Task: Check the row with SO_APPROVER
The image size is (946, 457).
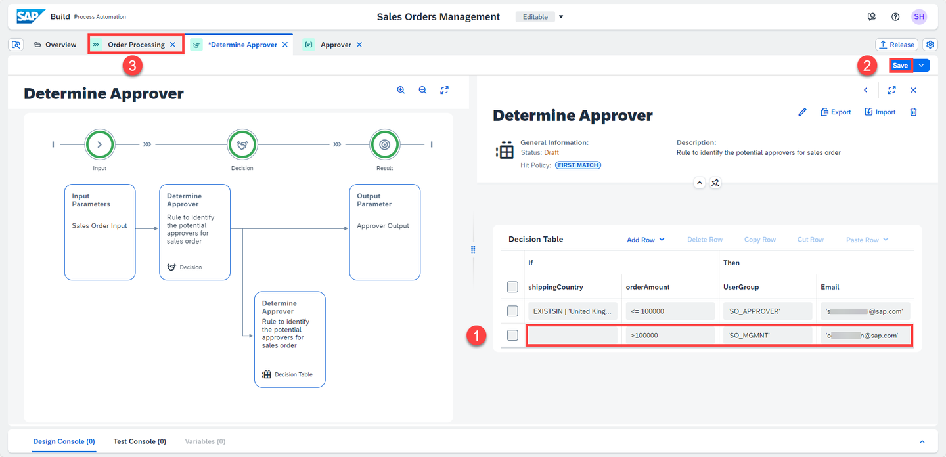Action: 513,311
